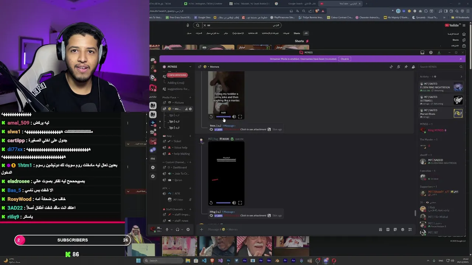The height and width of the screenshot is (265, 472).
Task: Seek the toddler video progress bar
Action: (223, 117)
